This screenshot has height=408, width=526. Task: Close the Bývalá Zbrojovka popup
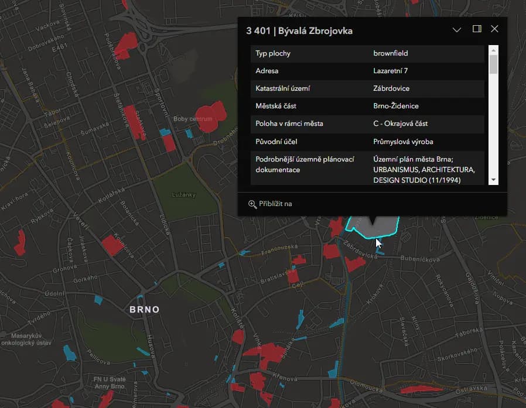coord(494,29)
